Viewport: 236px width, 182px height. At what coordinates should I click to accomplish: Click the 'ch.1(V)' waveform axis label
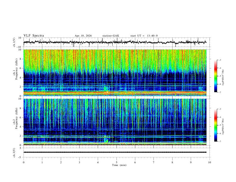coord(14,42)
